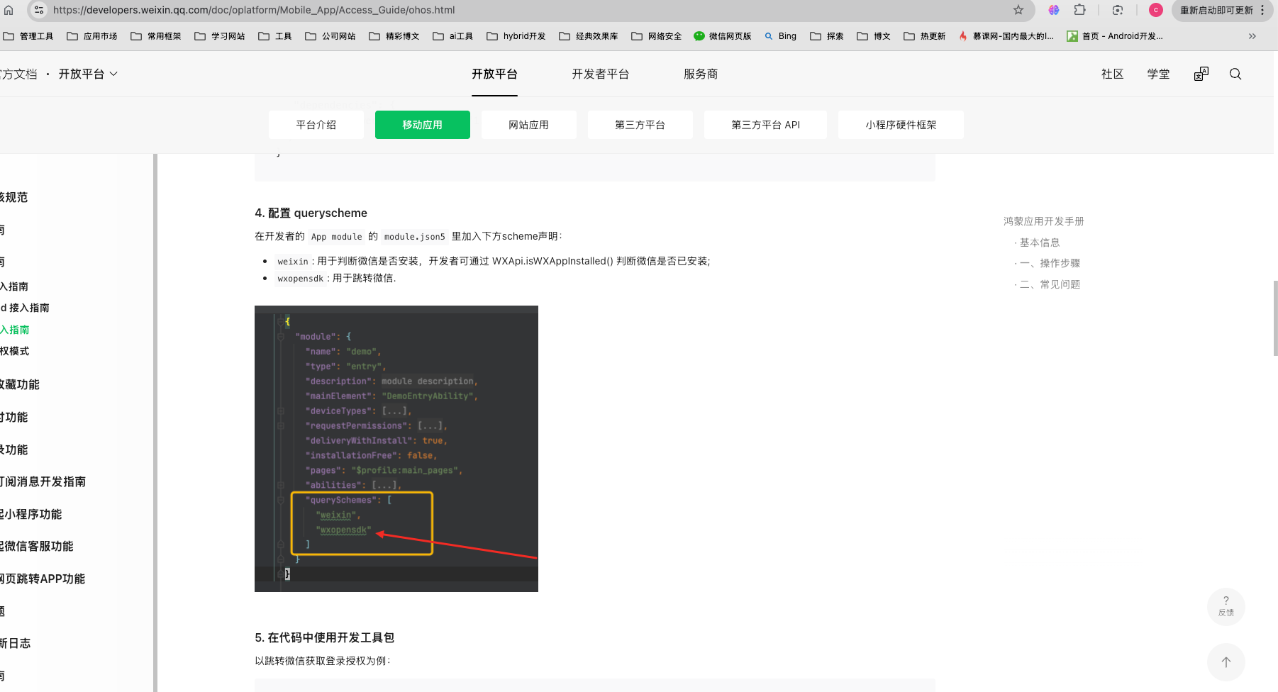Viewport: 1278px width, 692px height.
Task: Open the red profile avatar
Action: (x=1156, y=10)
